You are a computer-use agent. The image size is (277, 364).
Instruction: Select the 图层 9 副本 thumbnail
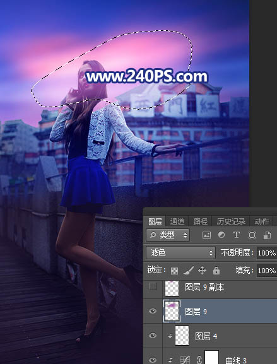pos(172,288)
